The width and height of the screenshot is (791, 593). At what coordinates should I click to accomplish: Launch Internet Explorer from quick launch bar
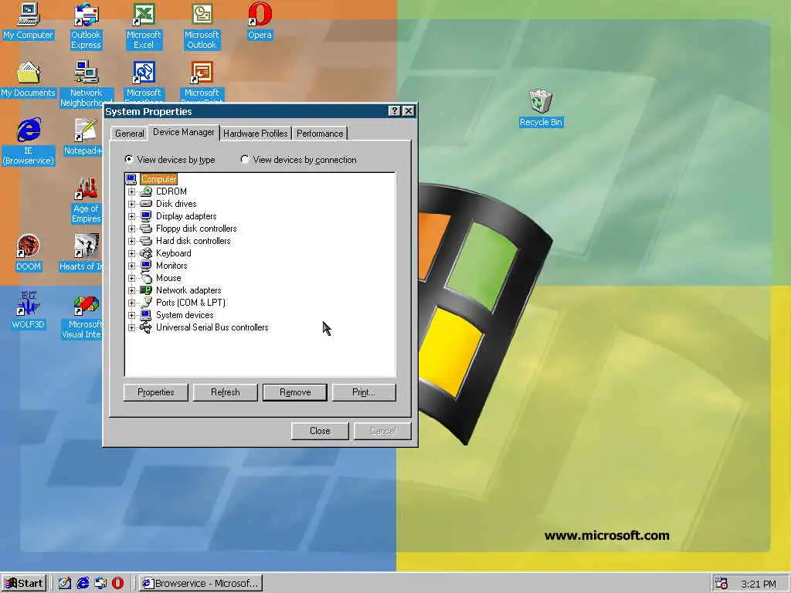click(83, 583)
